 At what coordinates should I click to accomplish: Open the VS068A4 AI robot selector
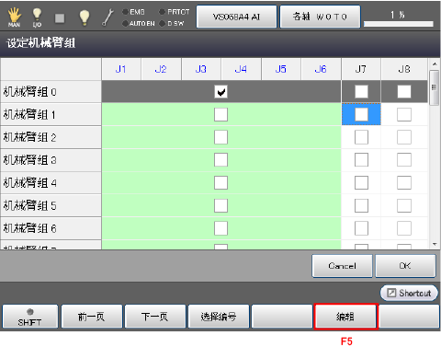236,17
